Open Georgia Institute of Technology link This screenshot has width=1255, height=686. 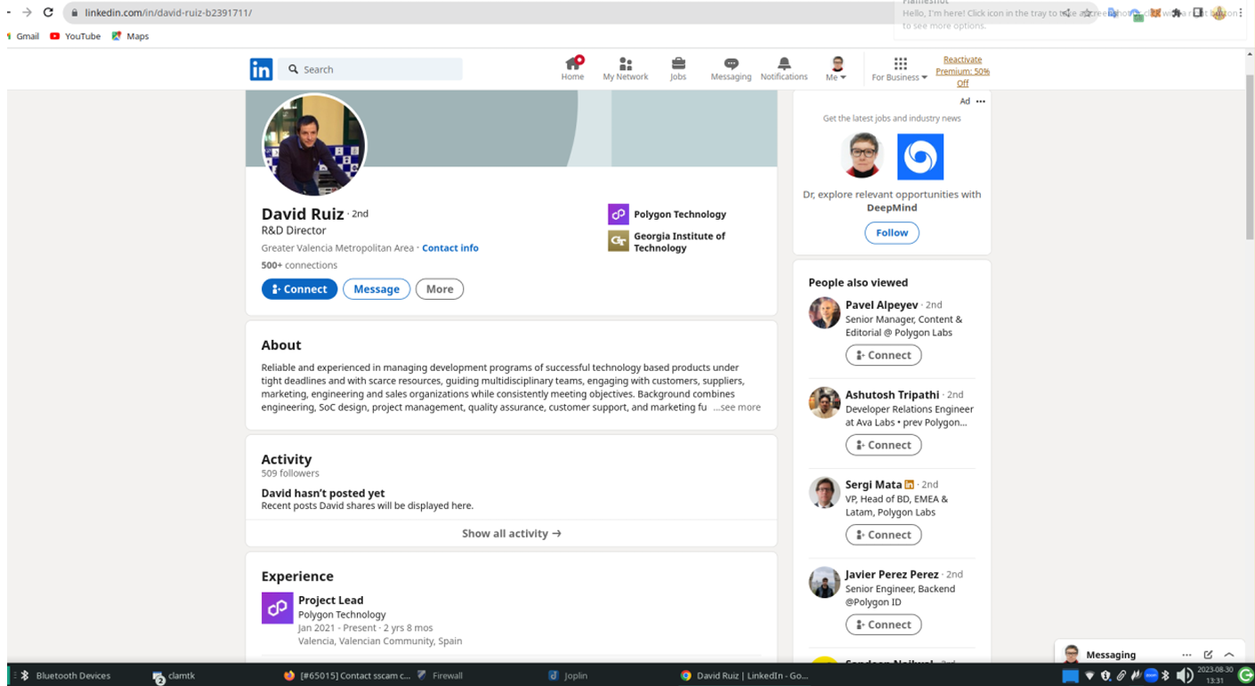point(668,242)
